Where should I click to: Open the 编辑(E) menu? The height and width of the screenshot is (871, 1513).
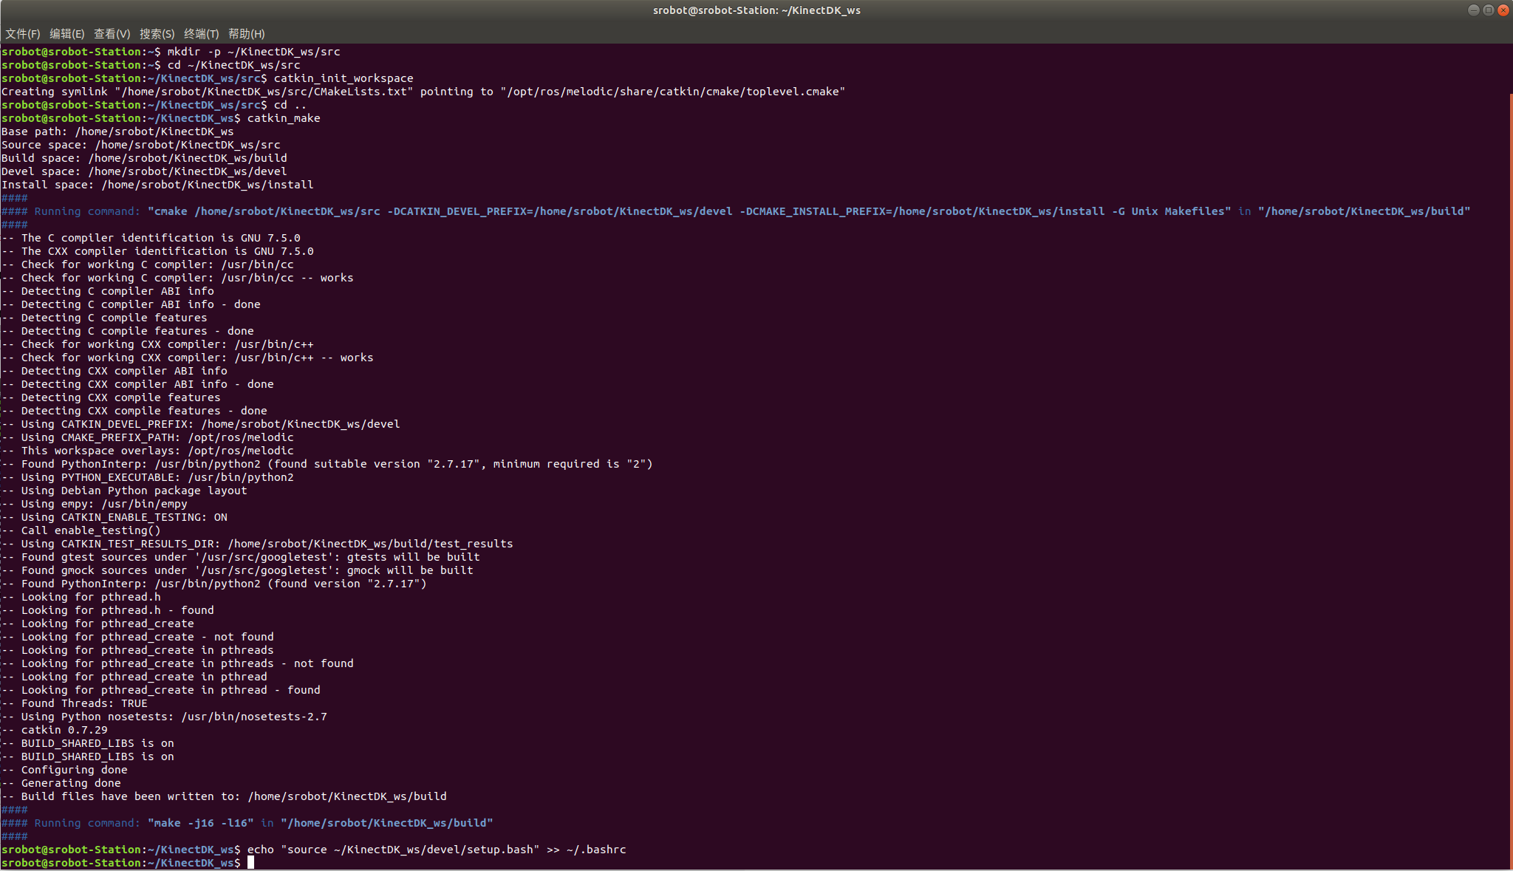tap(66, 34)
